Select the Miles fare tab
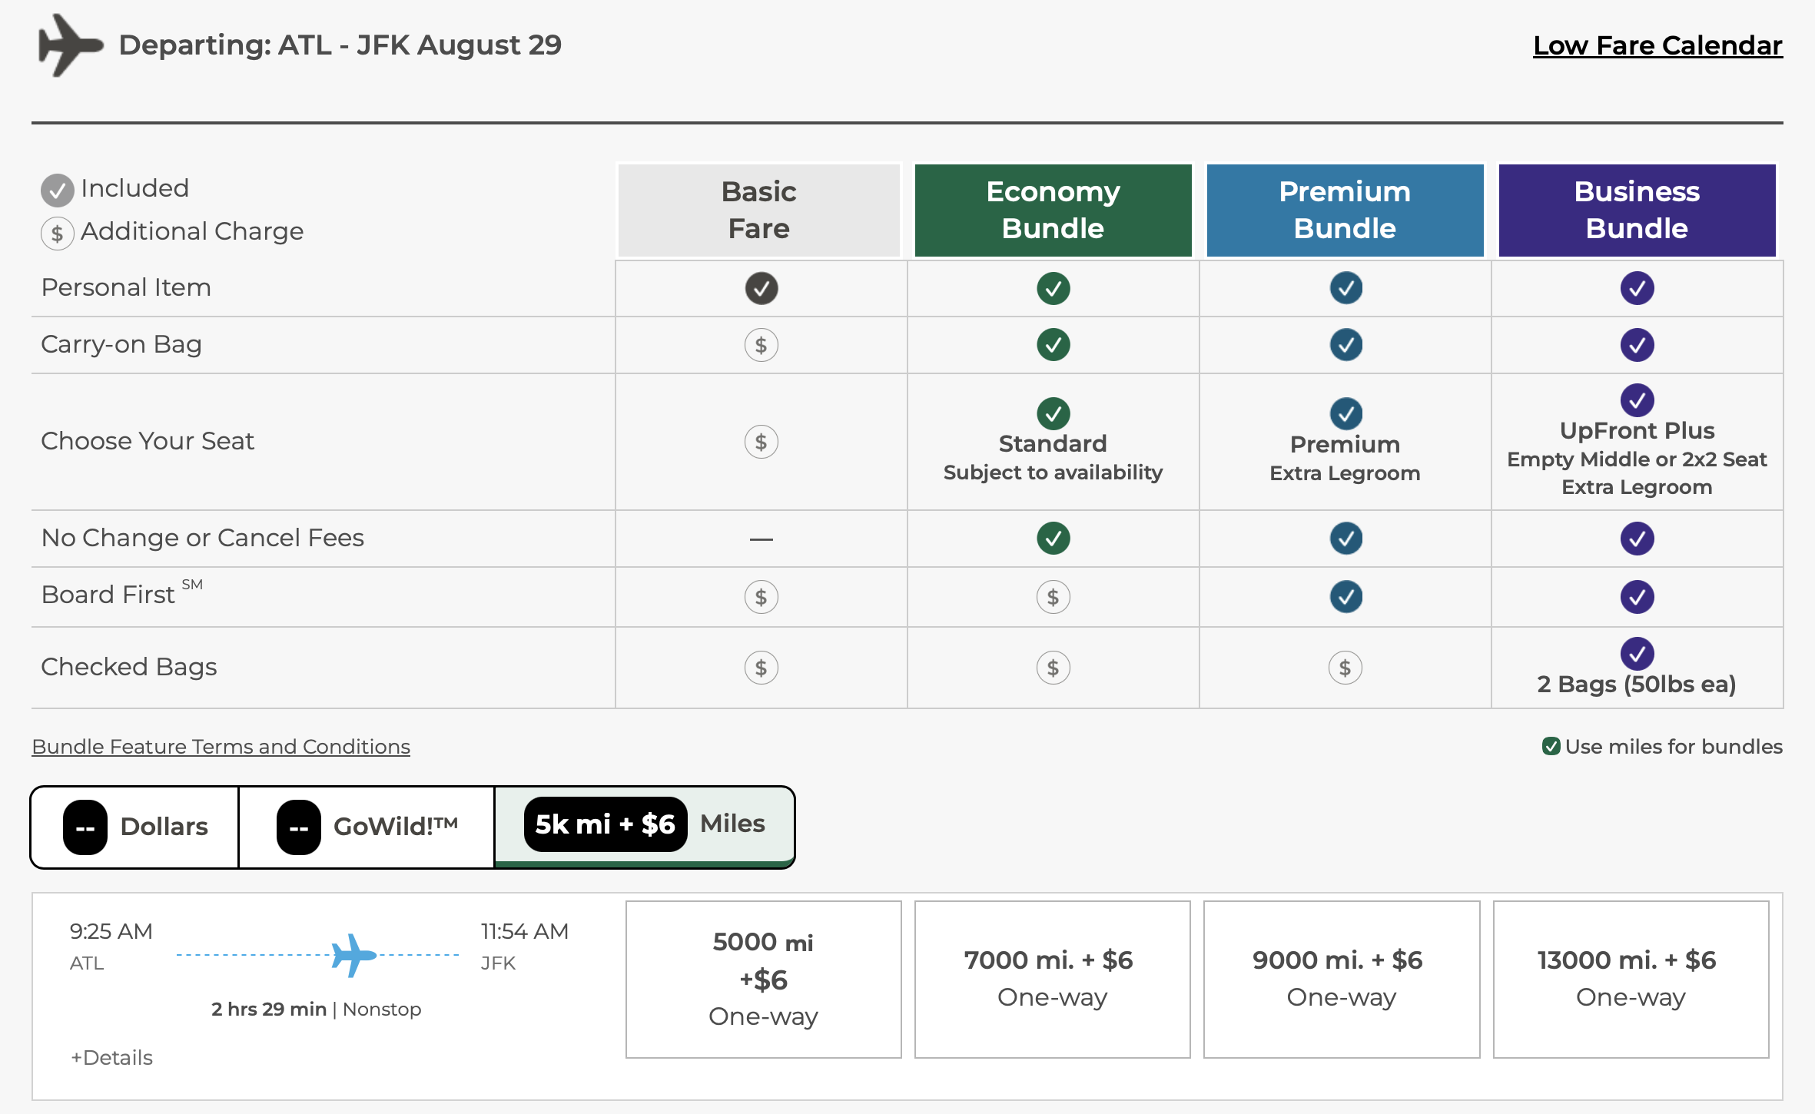 pos(645,826)
